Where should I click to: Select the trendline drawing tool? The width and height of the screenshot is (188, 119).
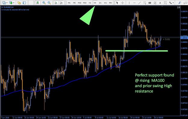[x=140, y=3]
